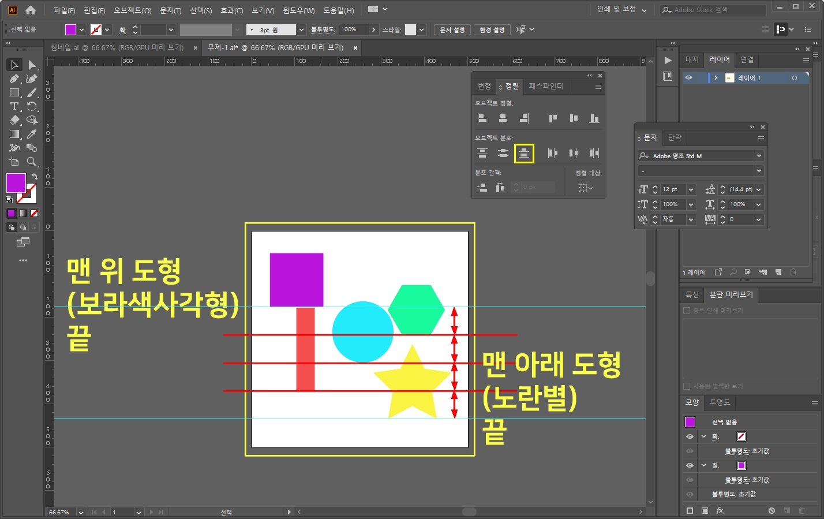This screenshot has height=519, width=824.
Task: Choose the Rotate tool
Action: pos(32,106)
